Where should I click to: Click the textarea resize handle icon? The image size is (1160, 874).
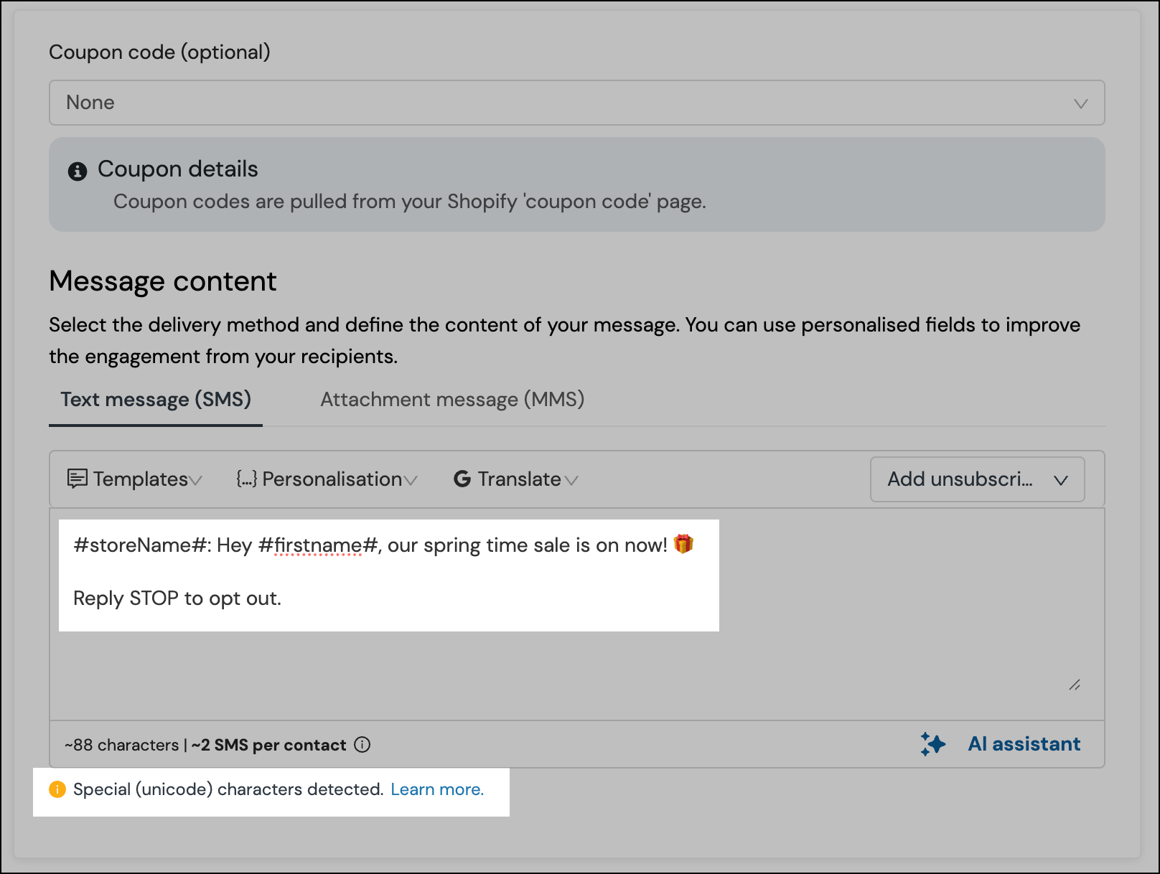coord(1075,685)
